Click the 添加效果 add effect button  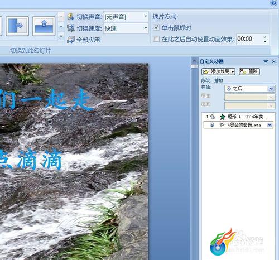point(218,71)
